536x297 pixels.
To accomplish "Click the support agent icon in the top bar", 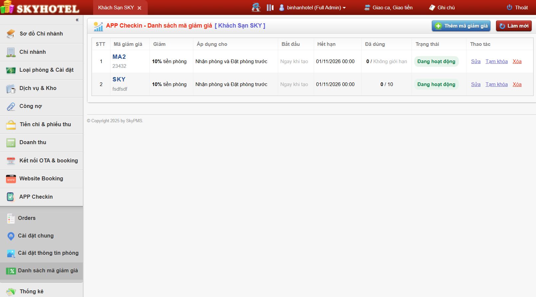I will coord(256,7).
